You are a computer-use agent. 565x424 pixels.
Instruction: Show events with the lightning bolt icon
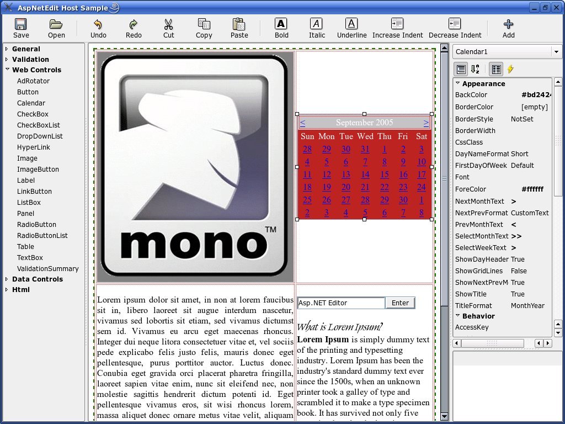(x=510, y=69)
